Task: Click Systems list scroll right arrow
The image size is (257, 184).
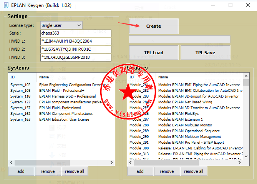Action: 112,163
